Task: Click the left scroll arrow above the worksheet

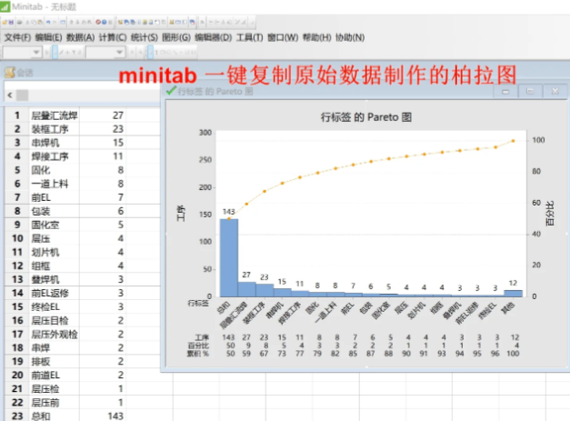Action: pyautogui.click(x=10, y=95)
